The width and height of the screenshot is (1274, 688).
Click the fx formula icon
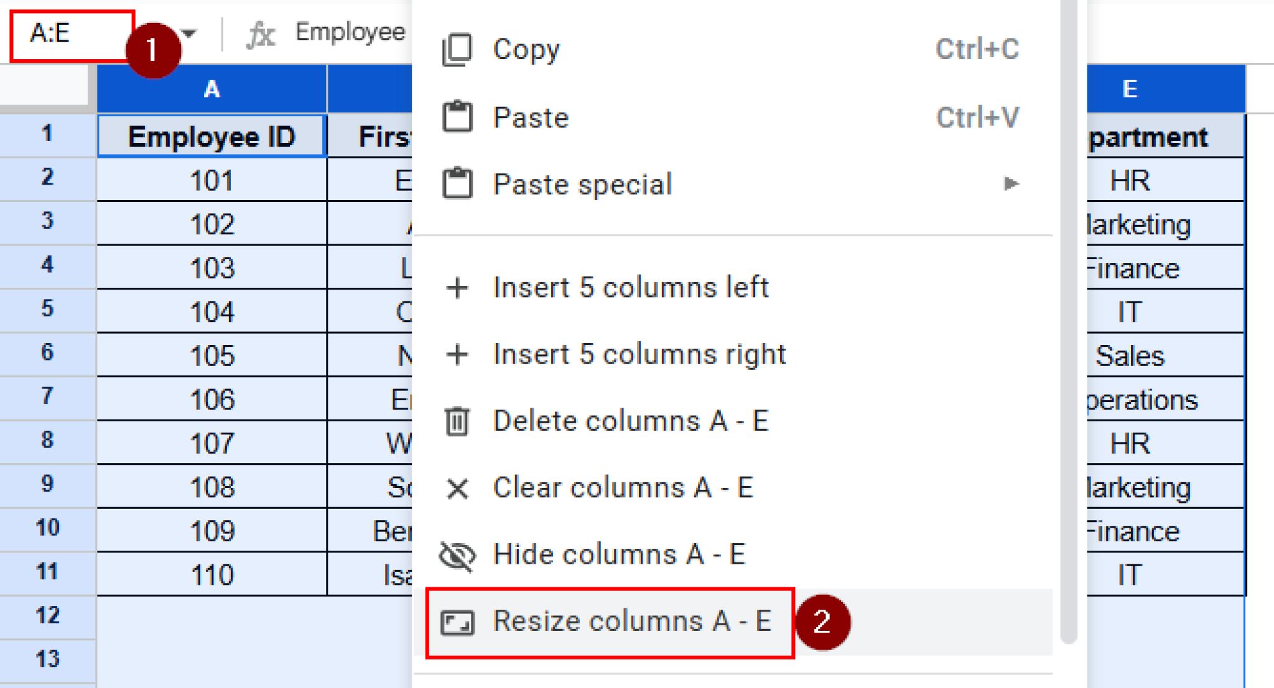click(x=261, y=34)
